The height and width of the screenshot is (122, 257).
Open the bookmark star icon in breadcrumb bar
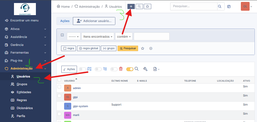[147, 6]
